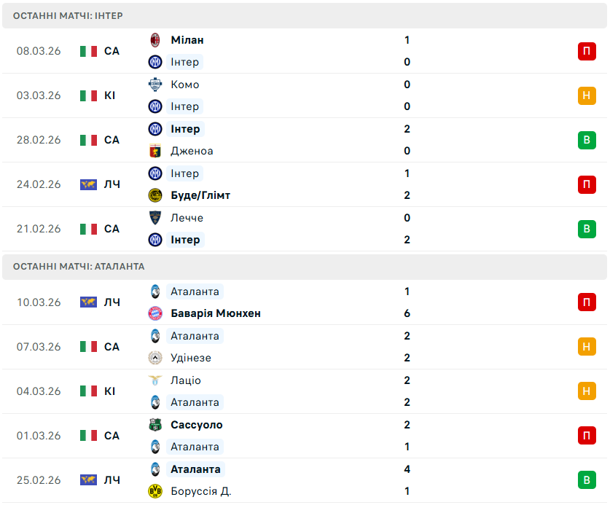Viewport: 610px width, 505px height.
Task: Click the Milan club logo
Action: (x=155, y=40)
